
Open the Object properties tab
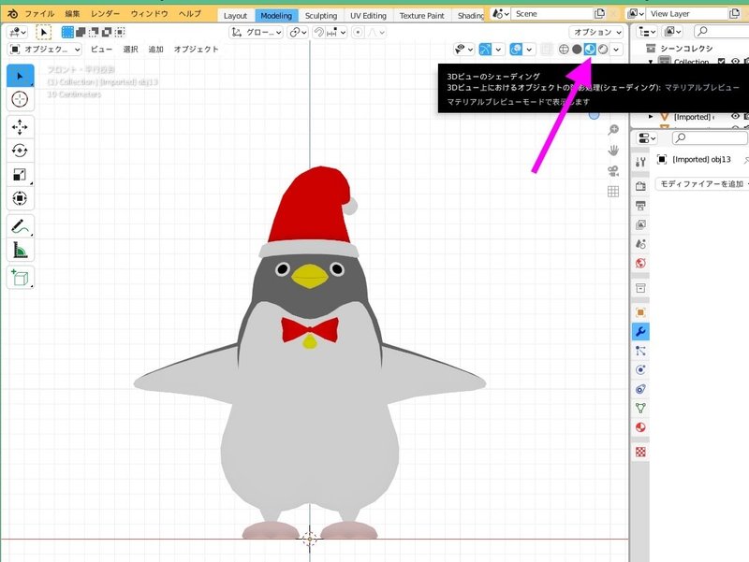[640, 312]
